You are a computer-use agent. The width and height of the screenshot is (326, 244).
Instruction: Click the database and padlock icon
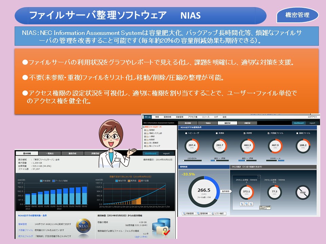(162, 227)
